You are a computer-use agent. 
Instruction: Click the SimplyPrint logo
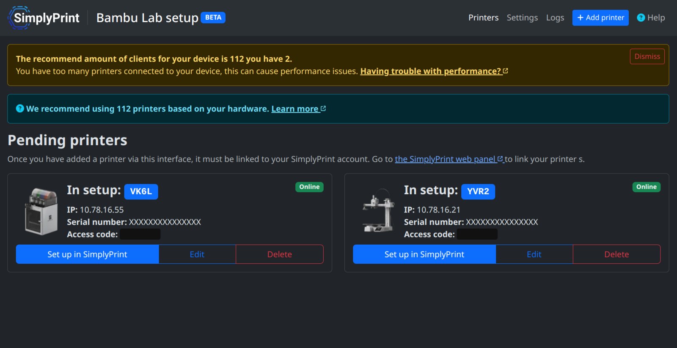[x=44, y=18]
